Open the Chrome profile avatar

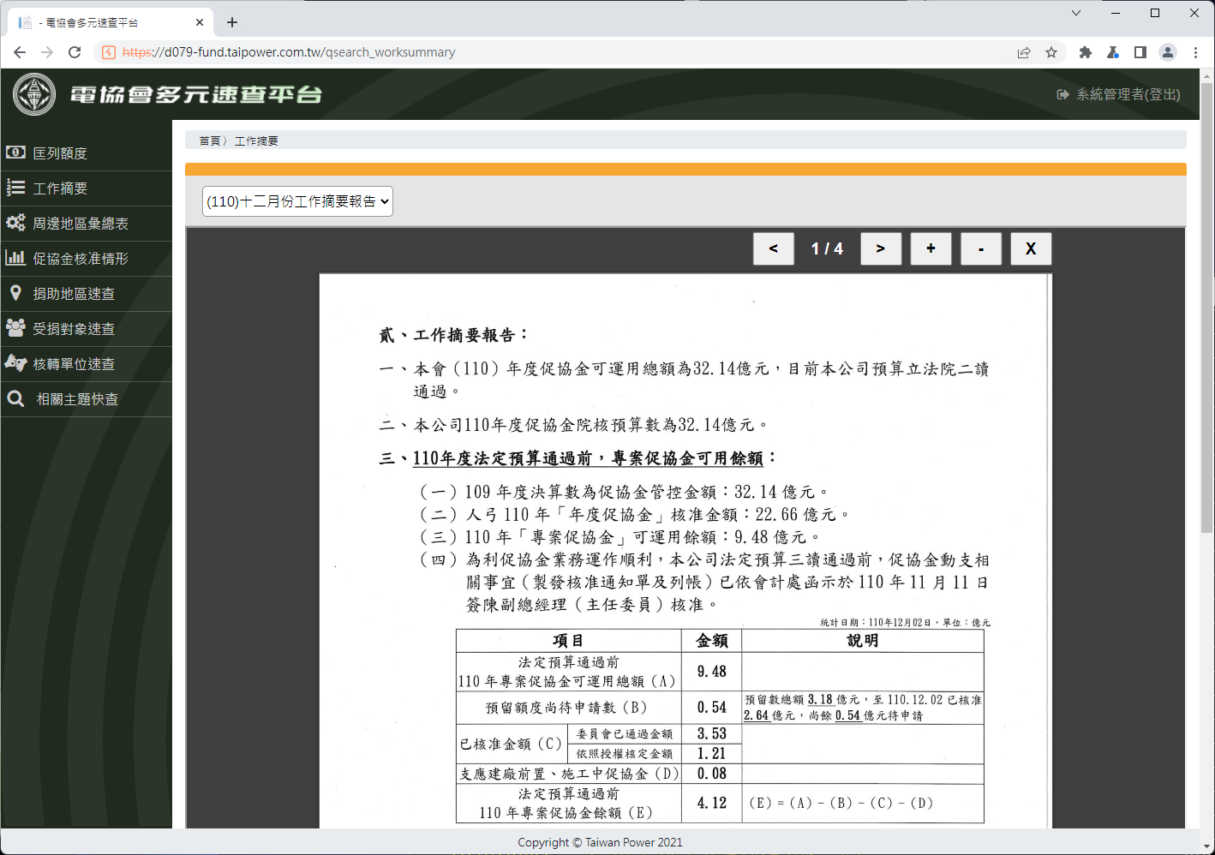pyautogui.click(x=1168, y=52)
